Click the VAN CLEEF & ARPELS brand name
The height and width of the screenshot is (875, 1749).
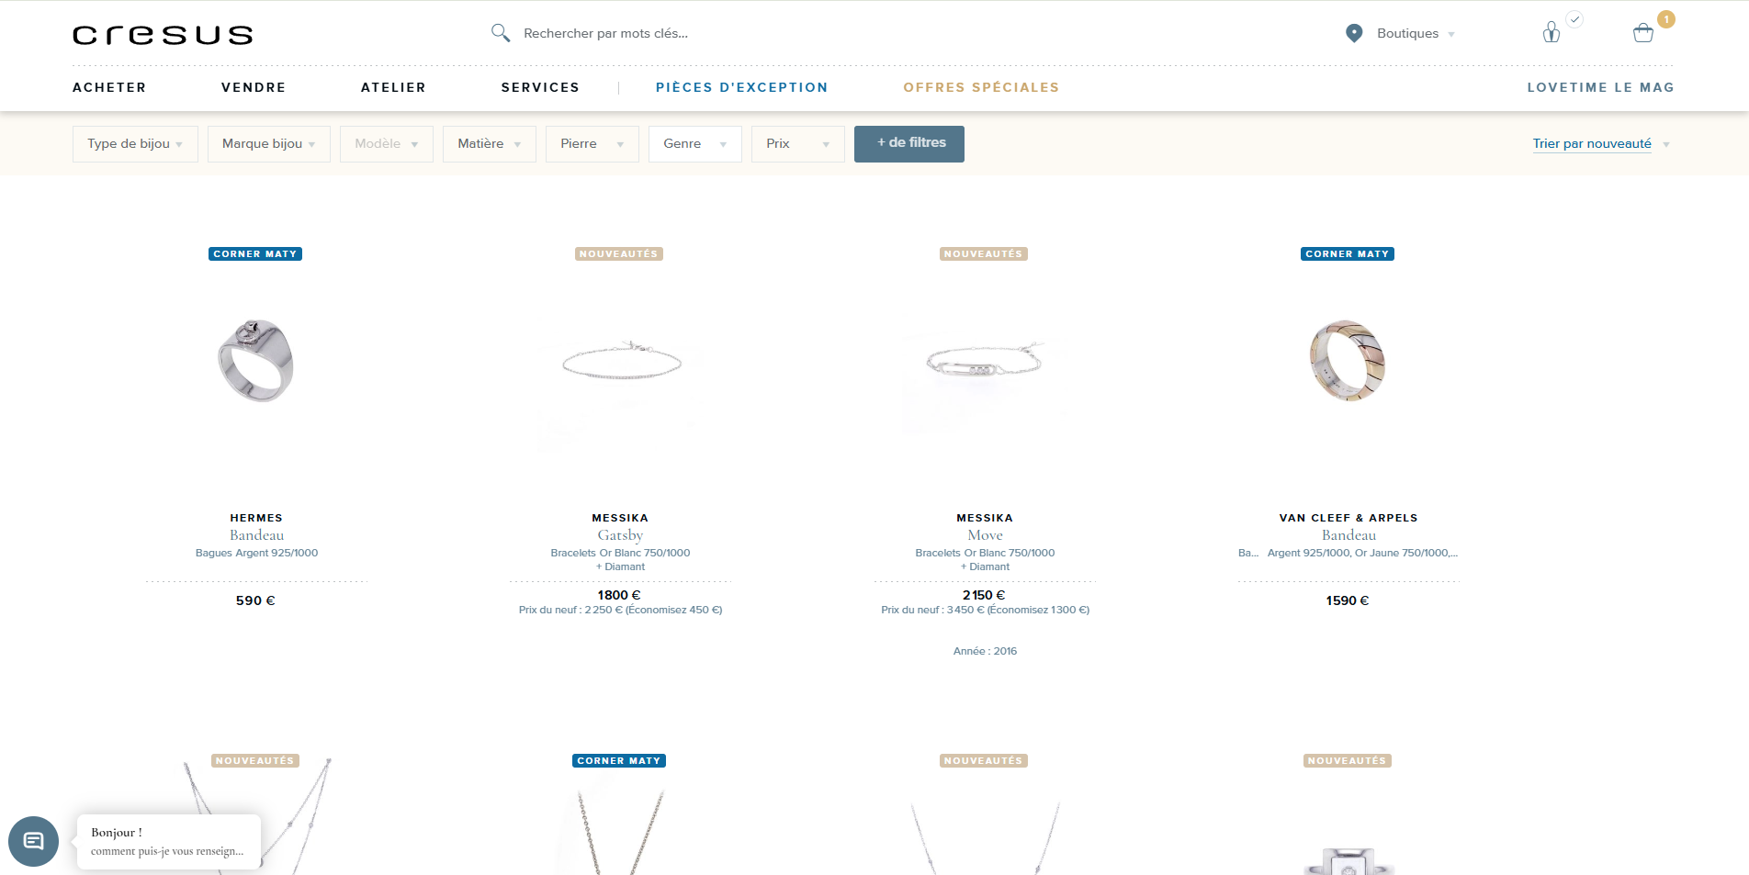coord(1348,518)
